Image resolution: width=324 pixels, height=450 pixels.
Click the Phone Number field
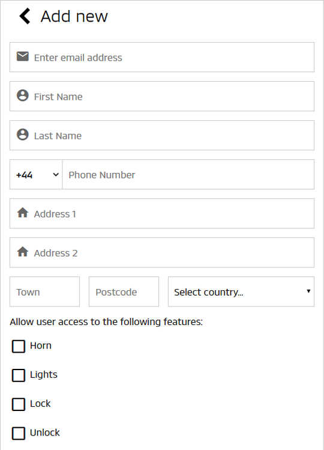188,174
